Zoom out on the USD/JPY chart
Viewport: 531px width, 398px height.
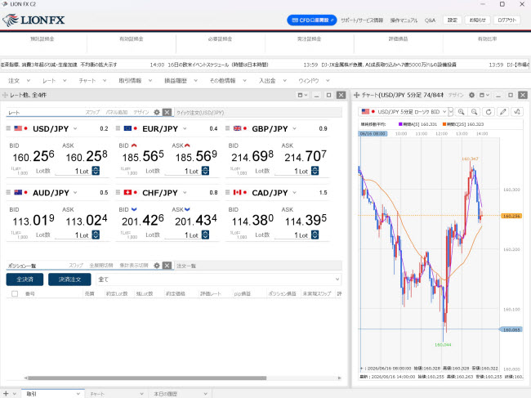(x=475, y=112)
